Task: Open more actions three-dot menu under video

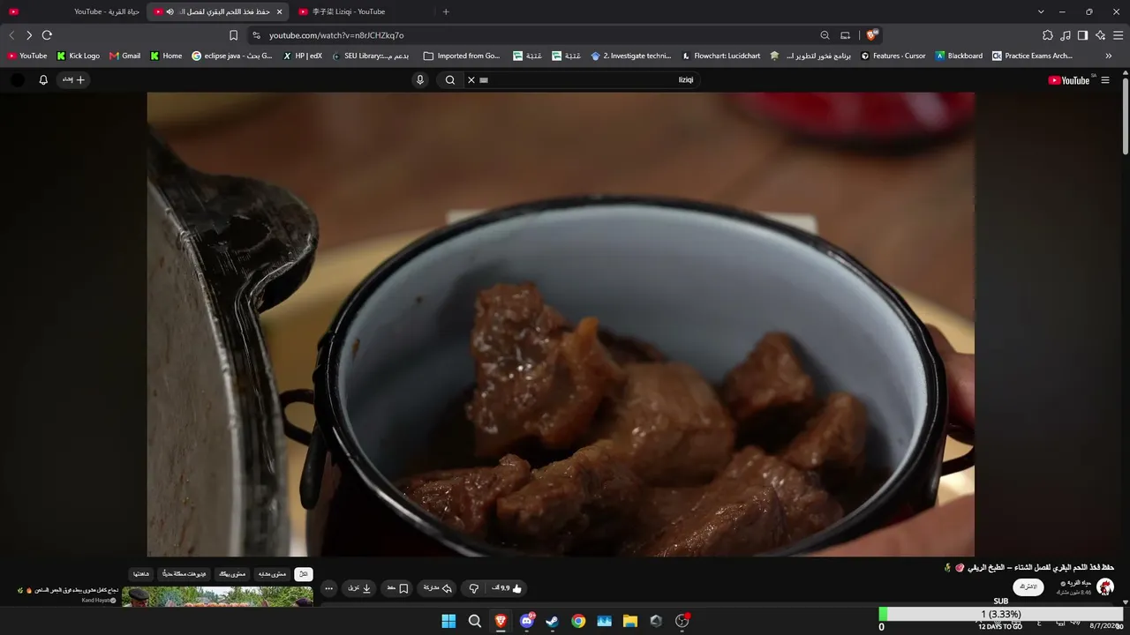Action: pyautogui.click(x=329, y=588)
